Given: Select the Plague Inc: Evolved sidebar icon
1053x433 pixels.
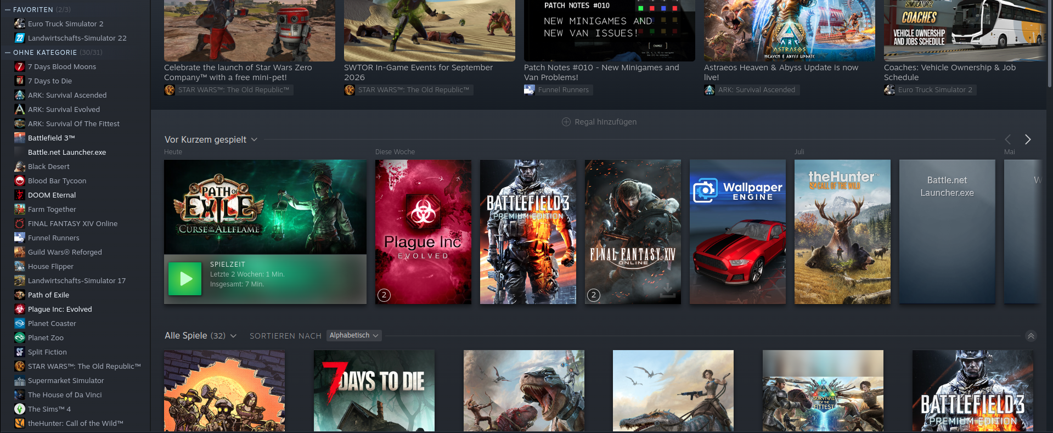Looking at the screenshot, I should (20, 309).
